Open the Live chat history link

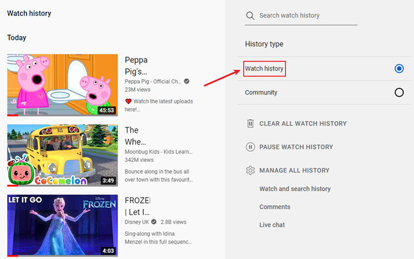(272, 225)
